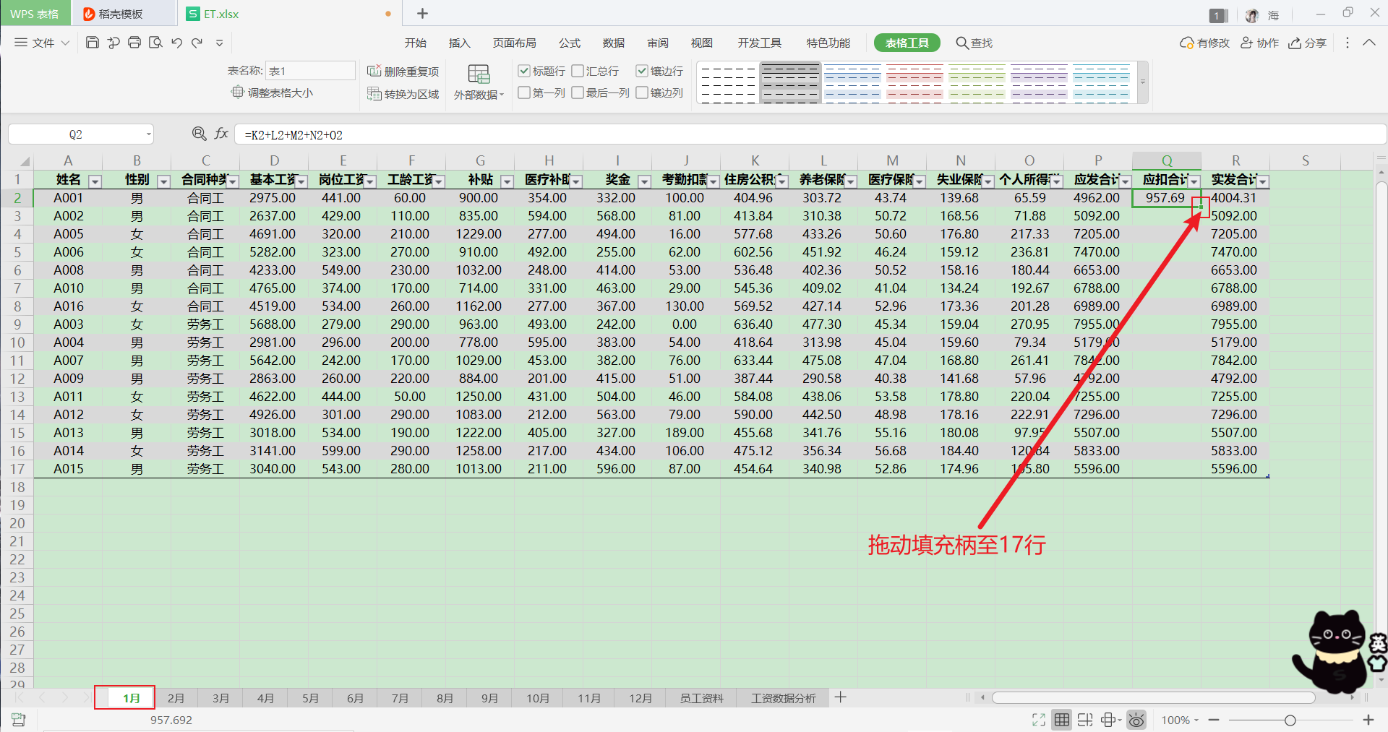Open the 开始 ribbon tab

[x=415, y=43]
